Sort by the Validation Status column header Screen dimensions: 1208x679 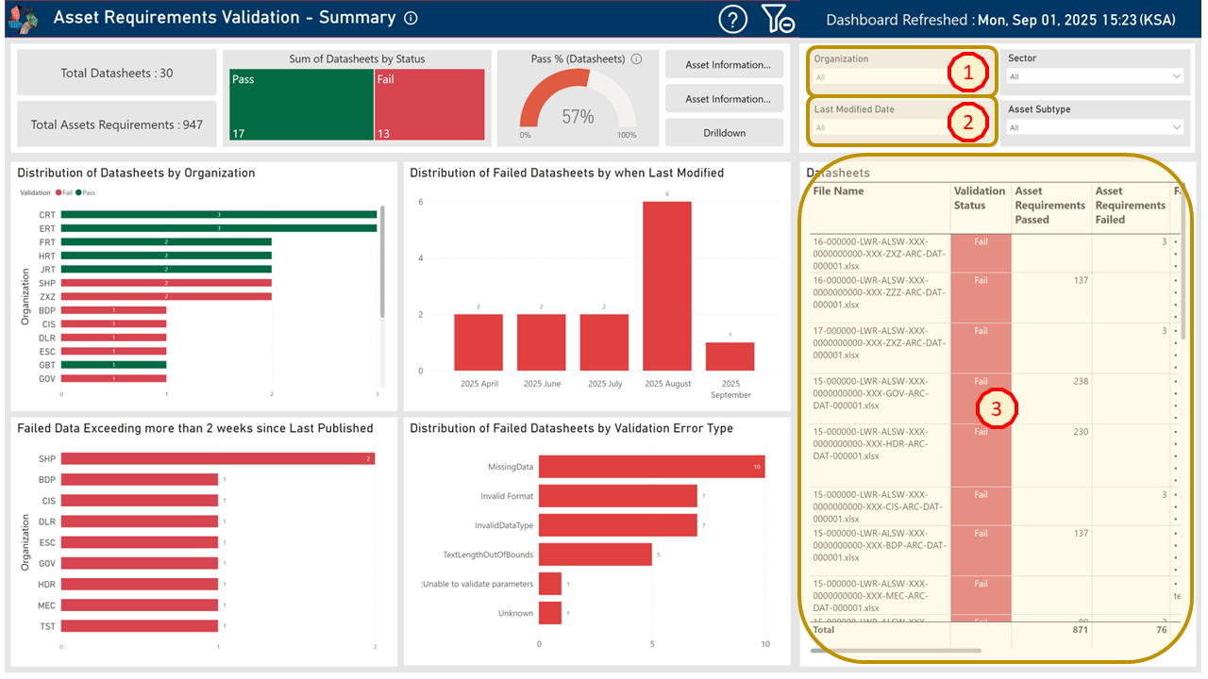point(980,198)
